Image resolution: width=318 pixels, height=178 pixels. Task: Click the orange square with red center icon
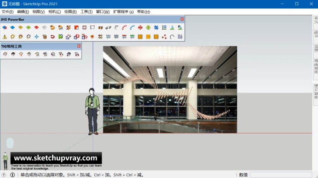pyautogui.click(x=92, y=37)
